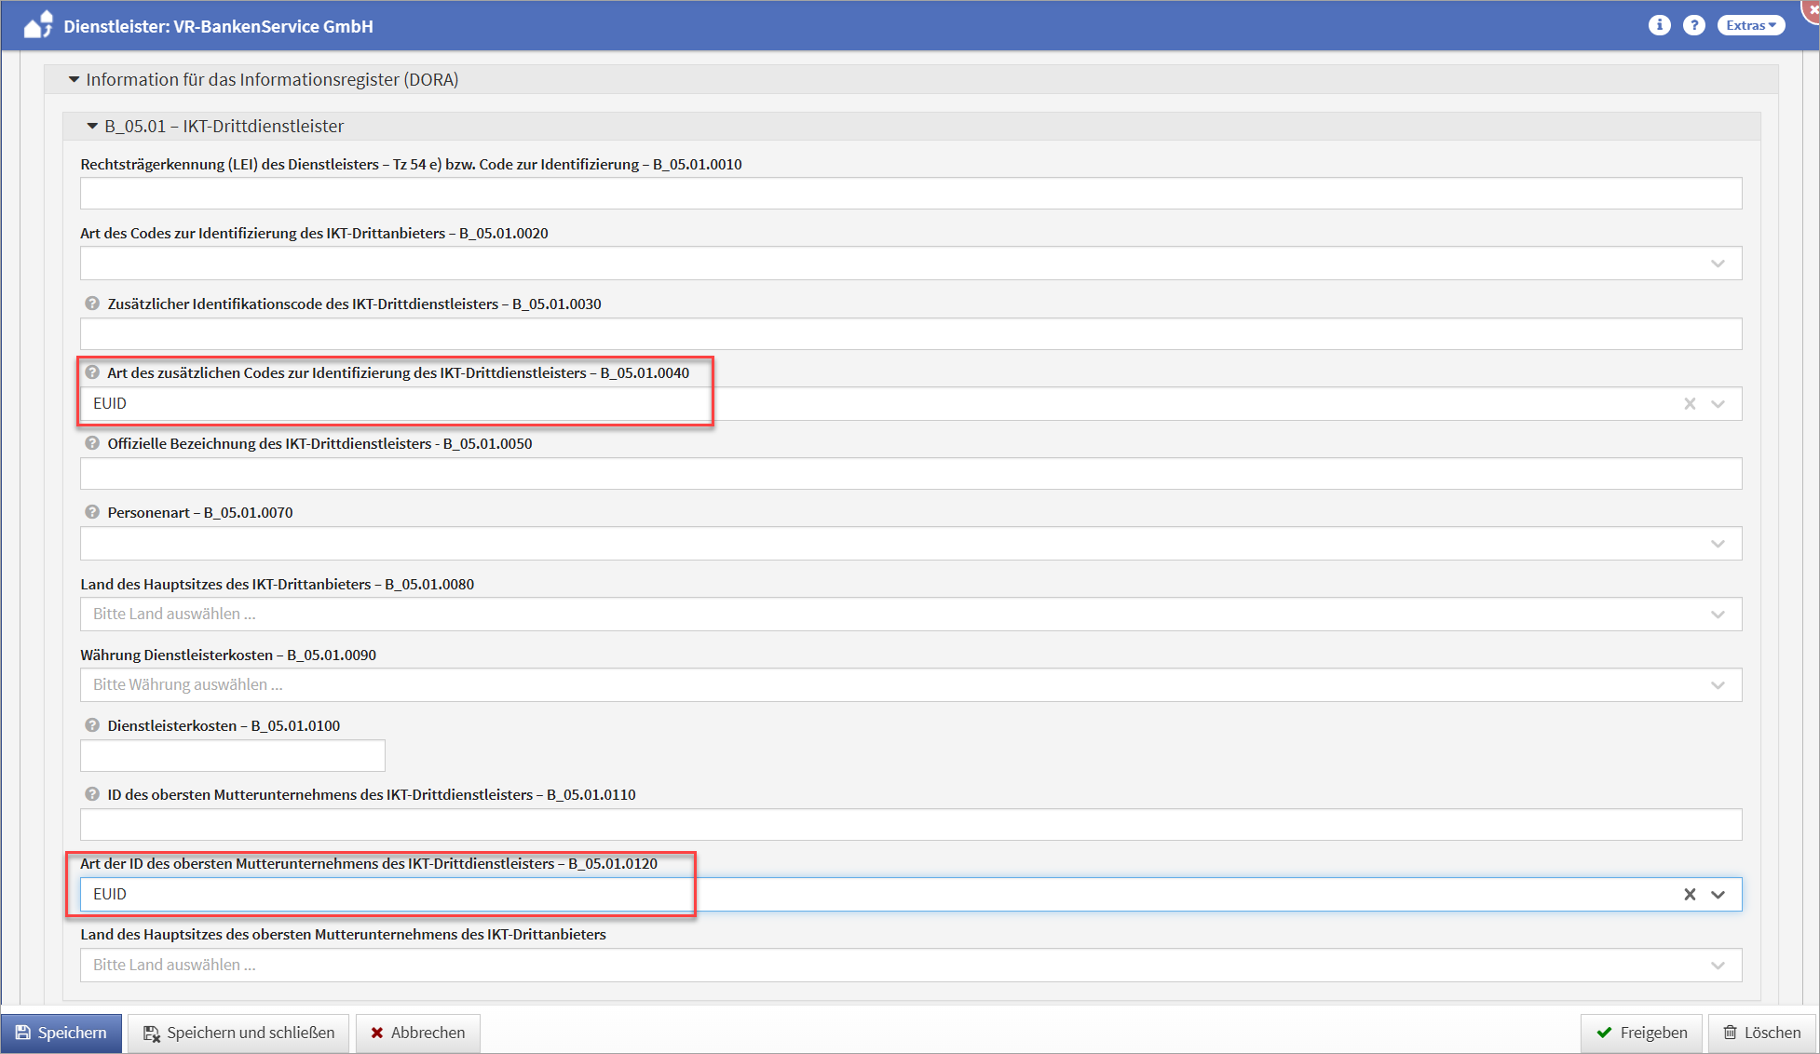Screen dimensions: 1820x1054
Task: Click the question mark help icon in header
Action: (x=1693, y=25)
